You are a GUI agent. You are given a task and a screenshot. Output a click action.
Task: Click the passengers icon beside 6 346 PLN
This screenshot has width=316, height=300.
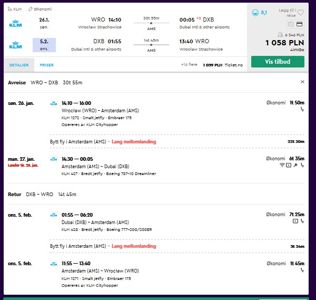pyautogui.click(x=280, y=35)
